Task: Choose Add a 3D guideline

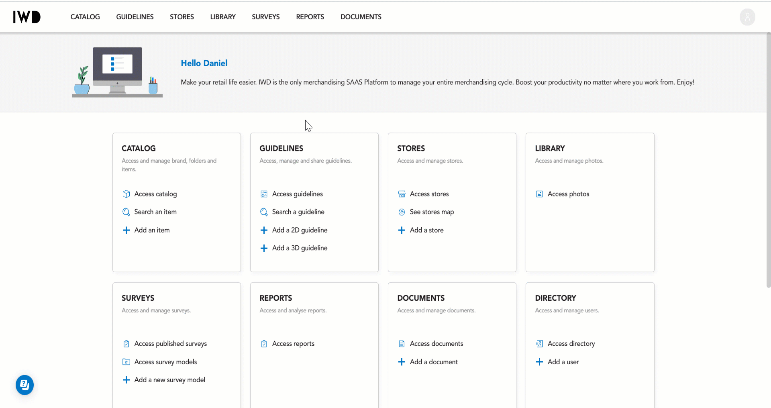Action: click(300, 248)
